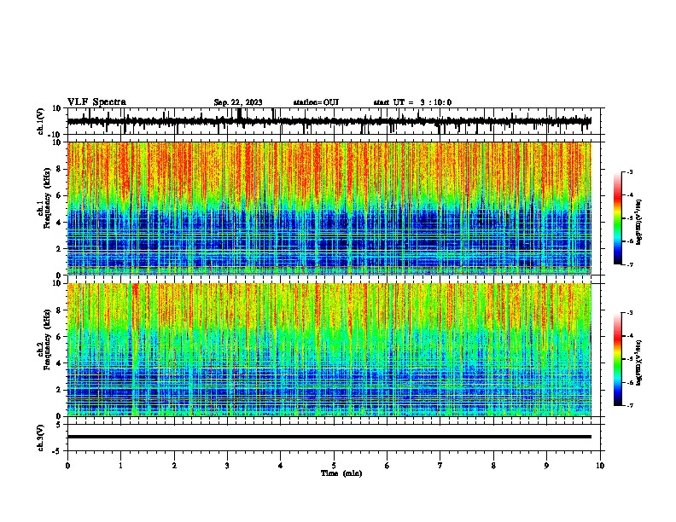The height and width of the screenshot is (522, 676).
Task: Click the ch.2 colorbar log(PSD) label
Action: pos(639,362)
